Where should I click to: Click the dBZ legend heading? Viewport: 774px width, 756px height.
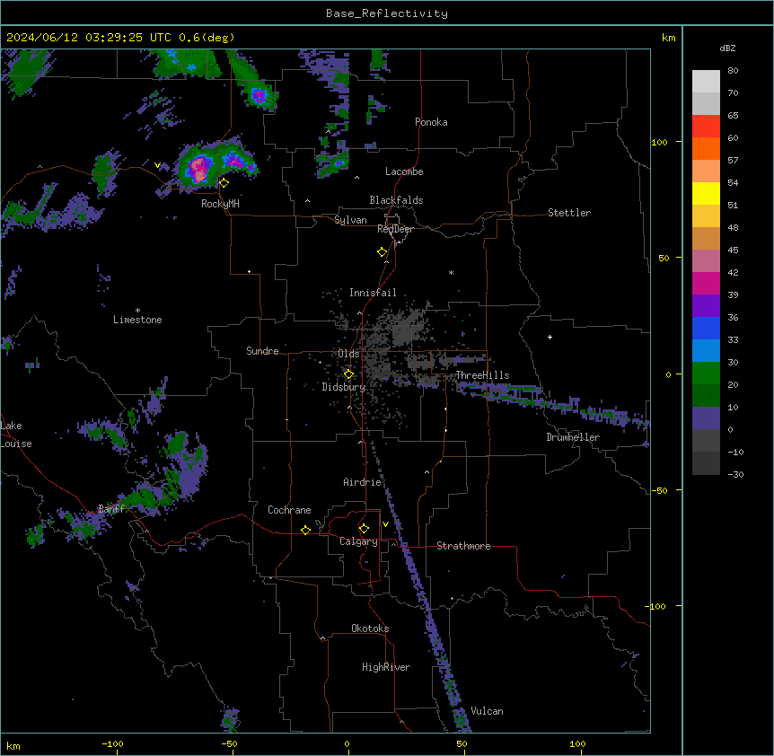click(x=727, y=48)
